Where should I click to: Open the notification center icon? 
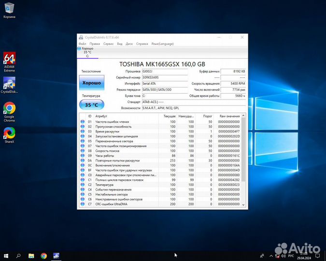(x=317, y=256)
